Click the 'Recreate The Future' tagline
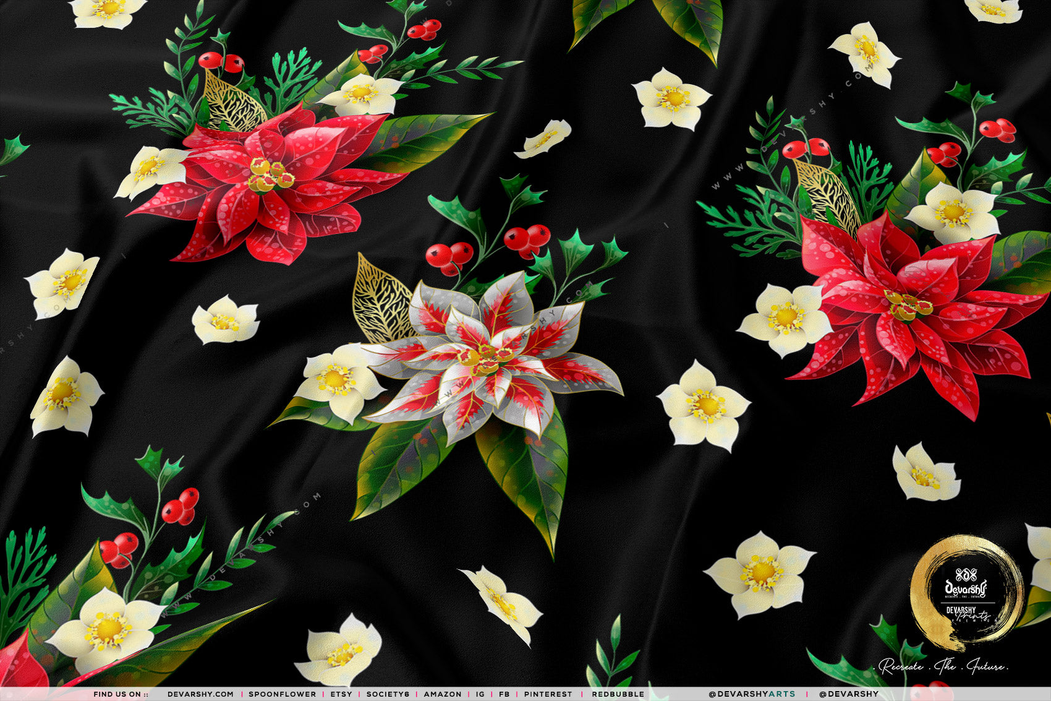Image resolution: width=1051 pixels, height=701 pixels. pos(943,667)
